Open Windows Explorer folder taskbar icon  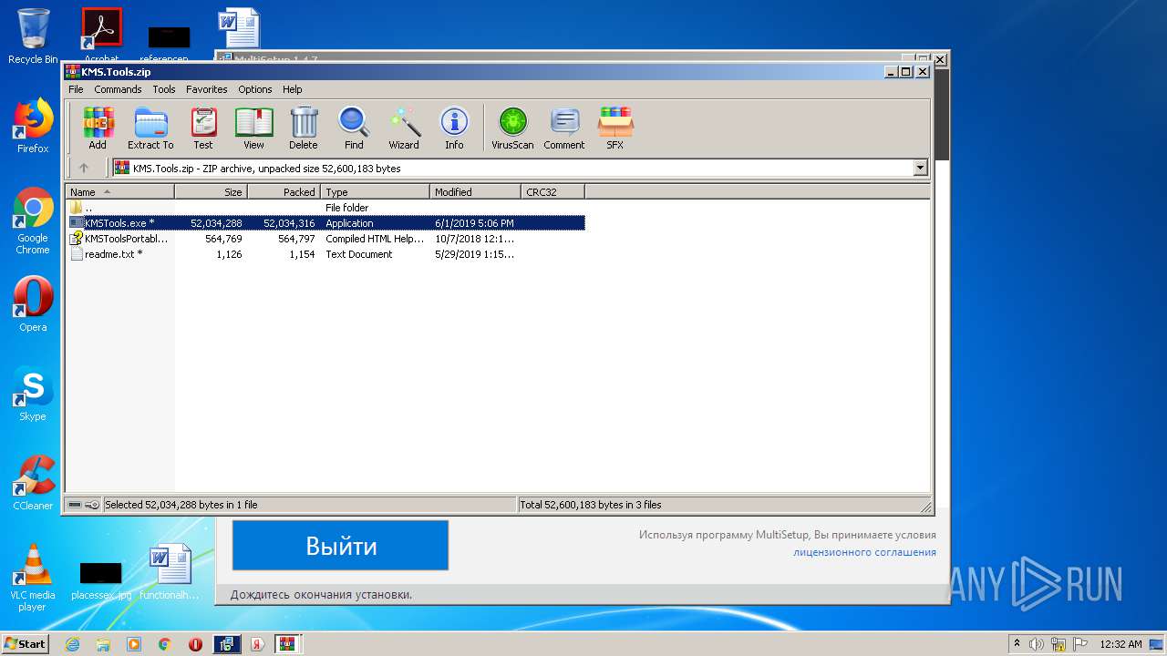click(103, 644)
